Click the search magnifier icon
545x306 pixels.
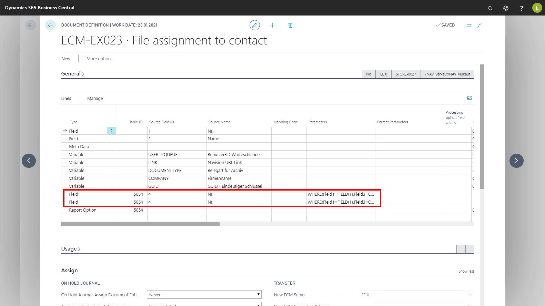click(x=490, y=8)
